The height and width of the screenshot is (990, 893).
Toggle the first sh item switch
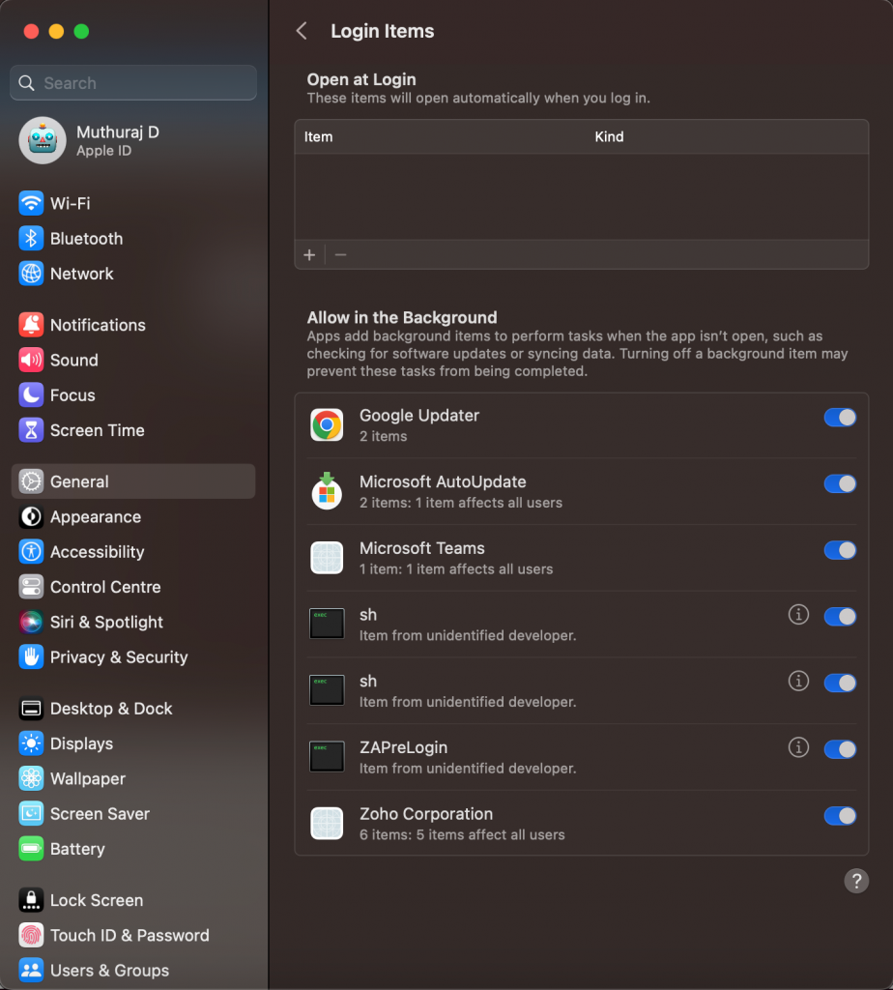pos(840,616)
